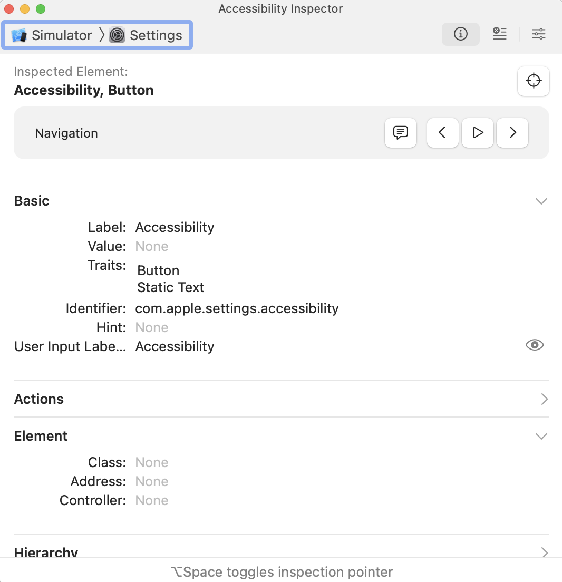The height and width of the screenshot is (582, 562).
Task: Click the Accessibility Inspector title bar
Action: [x=280, y=8]
